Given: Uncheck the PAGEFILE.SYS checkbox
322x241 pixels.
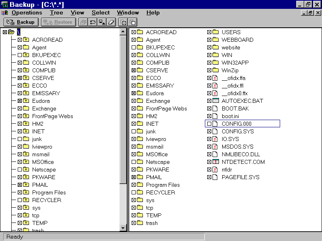Looking at the screenshot, I should pos(209,177).
